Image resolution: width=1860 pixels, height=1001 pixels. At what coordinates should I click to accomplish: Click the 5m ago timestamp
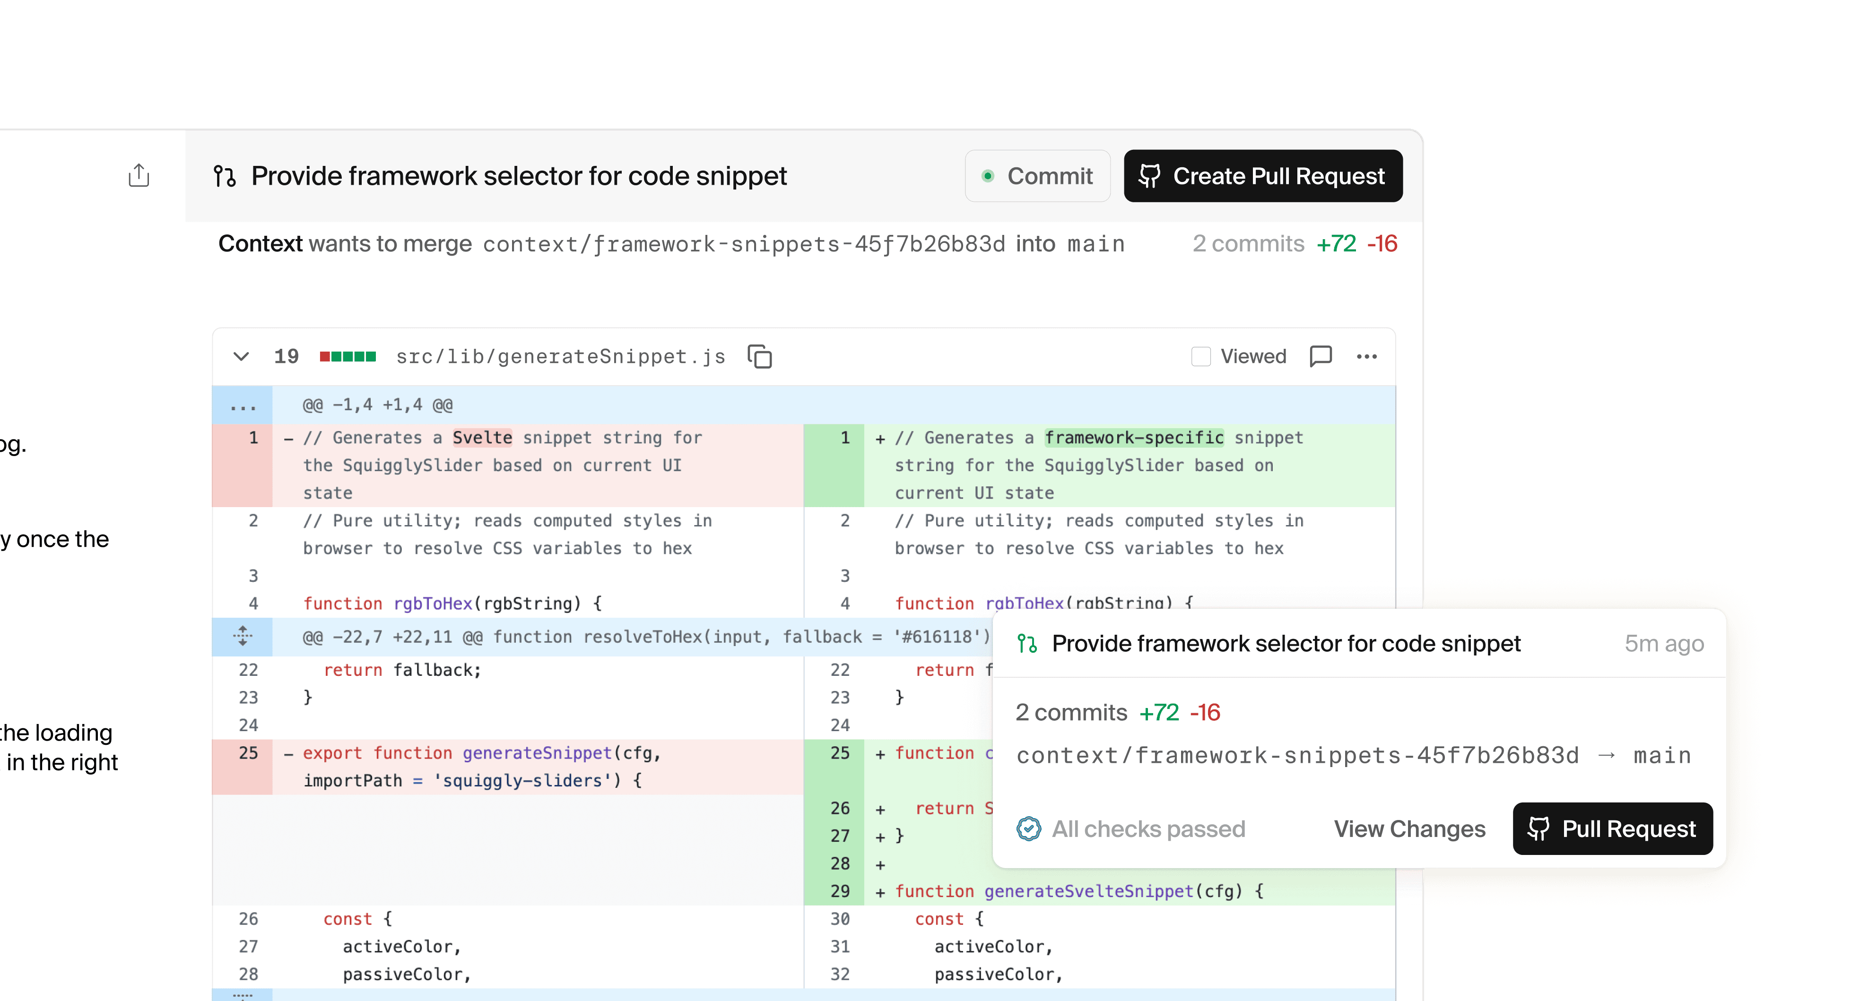1664,643
